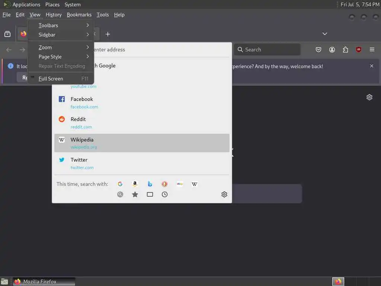Click the twitter.com link
The image size is (381, 286).
pyautogui.click(x=82, y=168)
